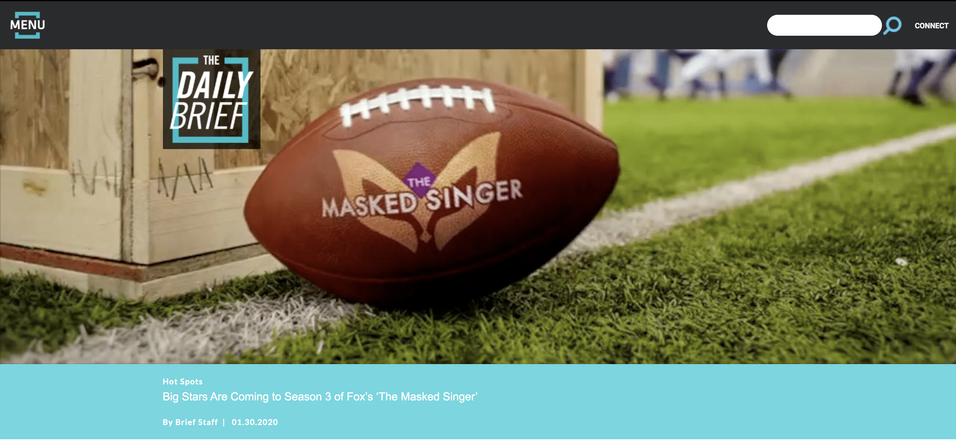Open the Hot Spots category link
956x446 pixels.
click(183, 382)
